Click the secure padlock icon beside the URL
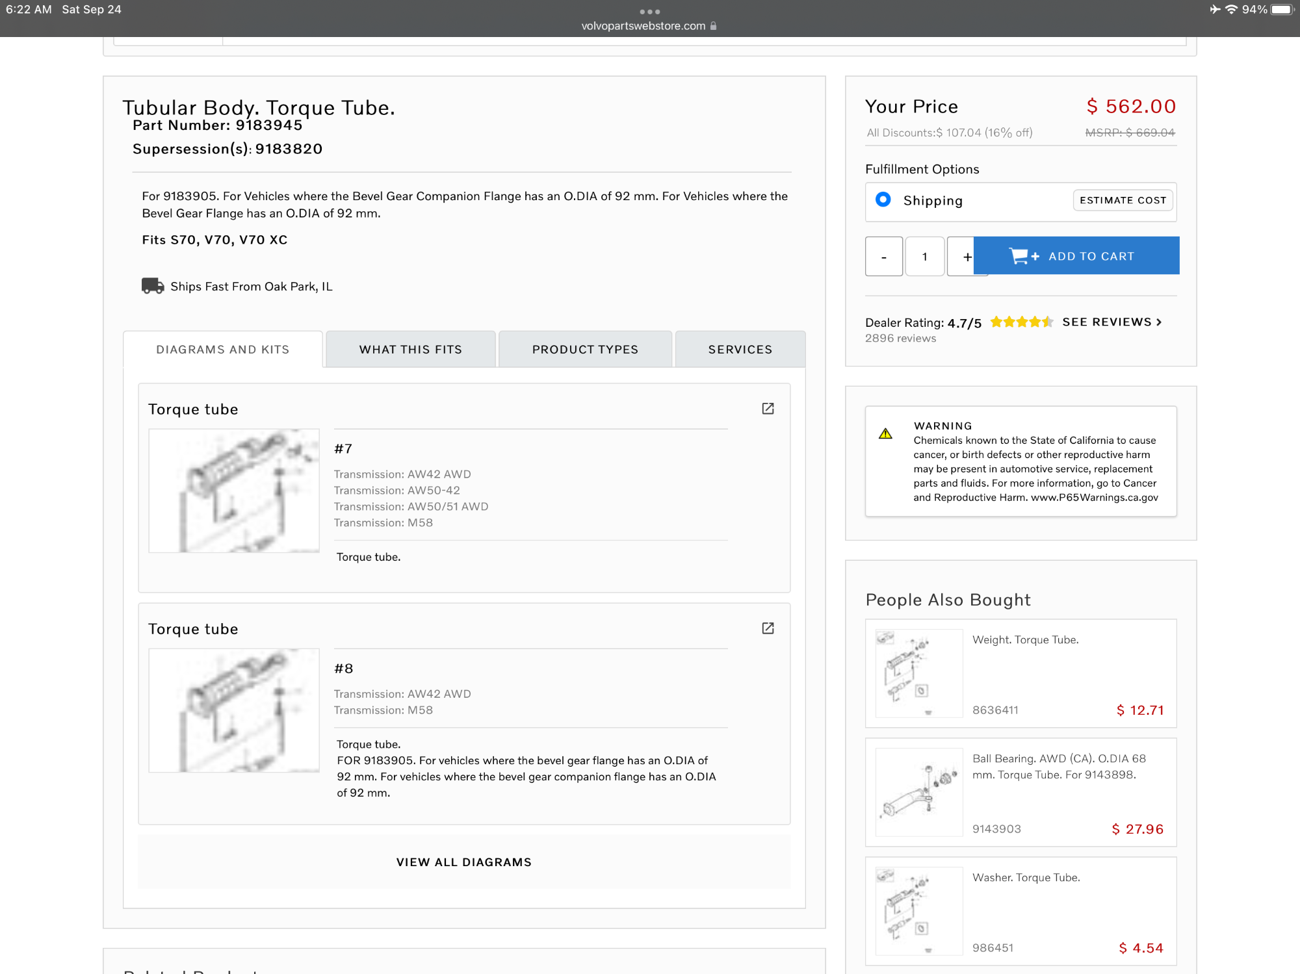The width and height of the screenshot is (1300, 974). click(x=714, y=26)
